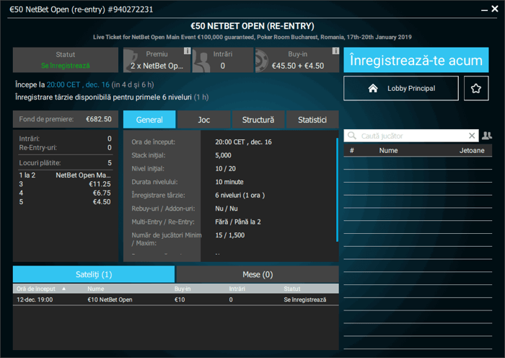Open the Statistici tab

312,120
